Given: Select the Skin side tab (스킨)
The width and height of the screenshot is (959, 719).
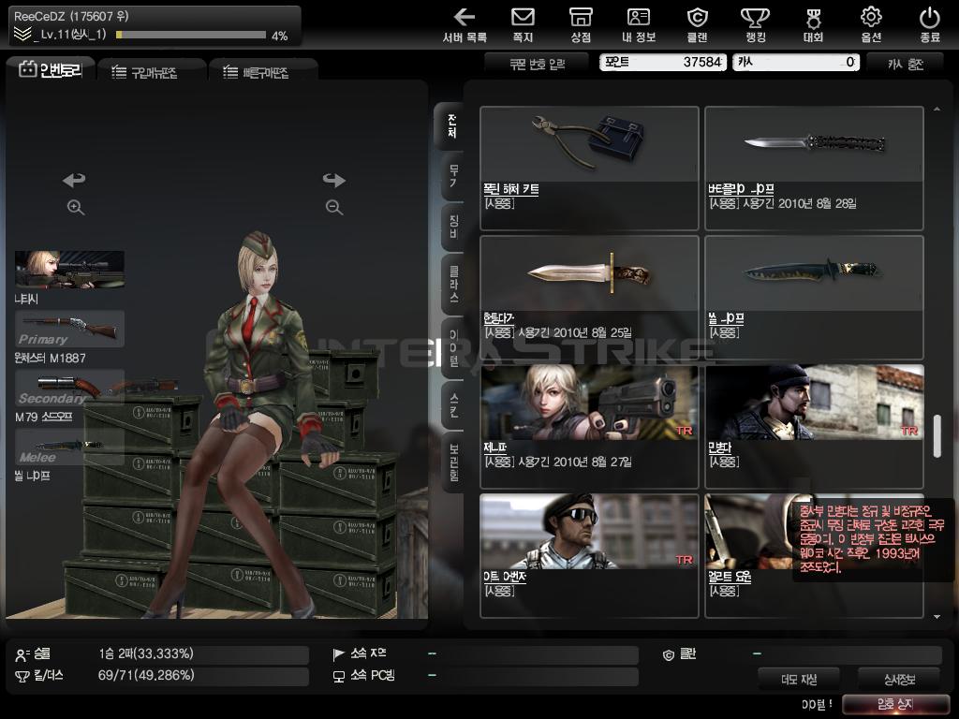Looking at the screenshot, I should (x=453, y=404).
